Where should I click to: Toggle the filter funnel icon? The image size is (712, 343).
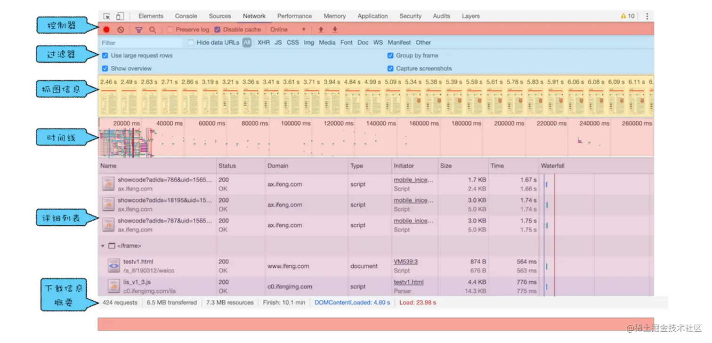coord(139,30)
